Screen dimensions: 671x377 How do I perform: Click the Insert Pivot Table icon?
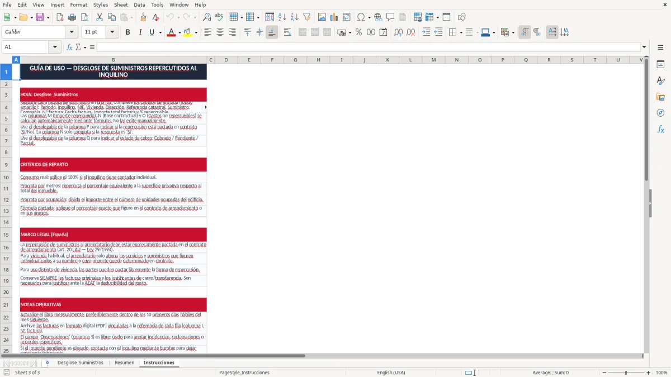click(x=347, y=17)
